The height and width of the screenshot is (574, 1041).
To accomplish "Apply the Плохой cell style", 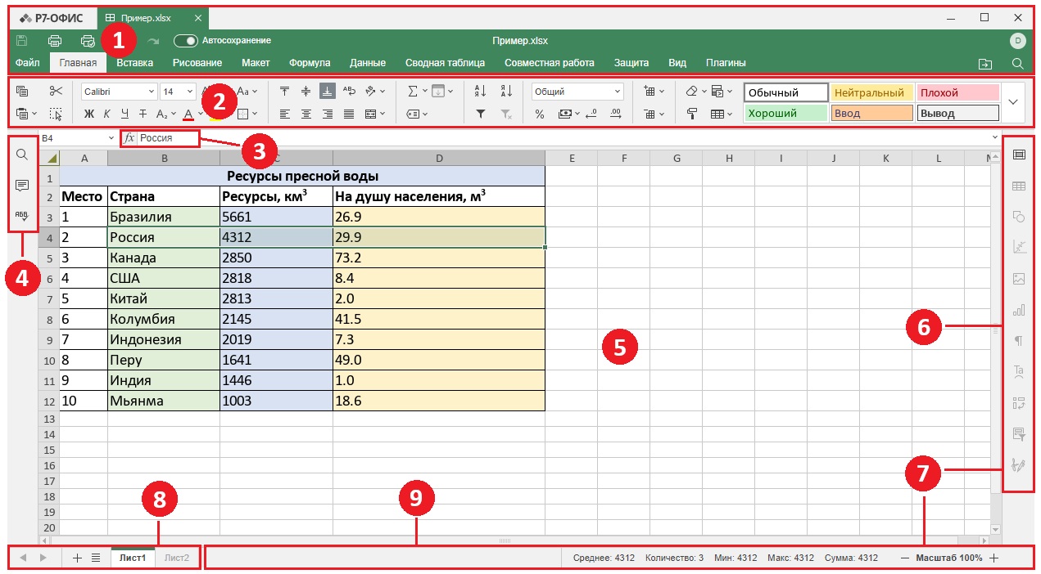I will (958, 92).
